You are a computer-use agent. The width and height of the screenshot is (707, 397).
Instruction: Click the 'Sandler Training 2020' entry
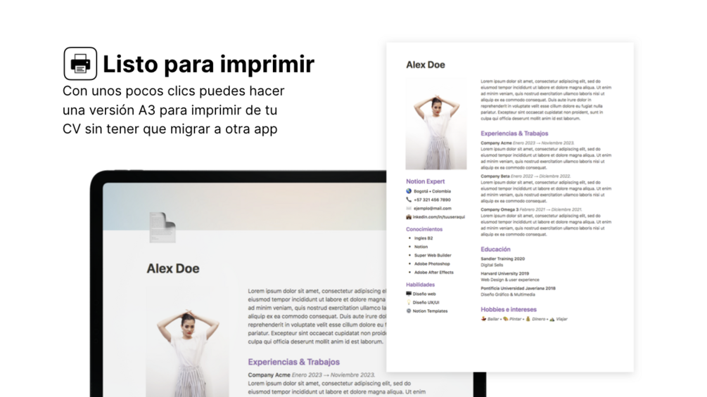point(503,259)
